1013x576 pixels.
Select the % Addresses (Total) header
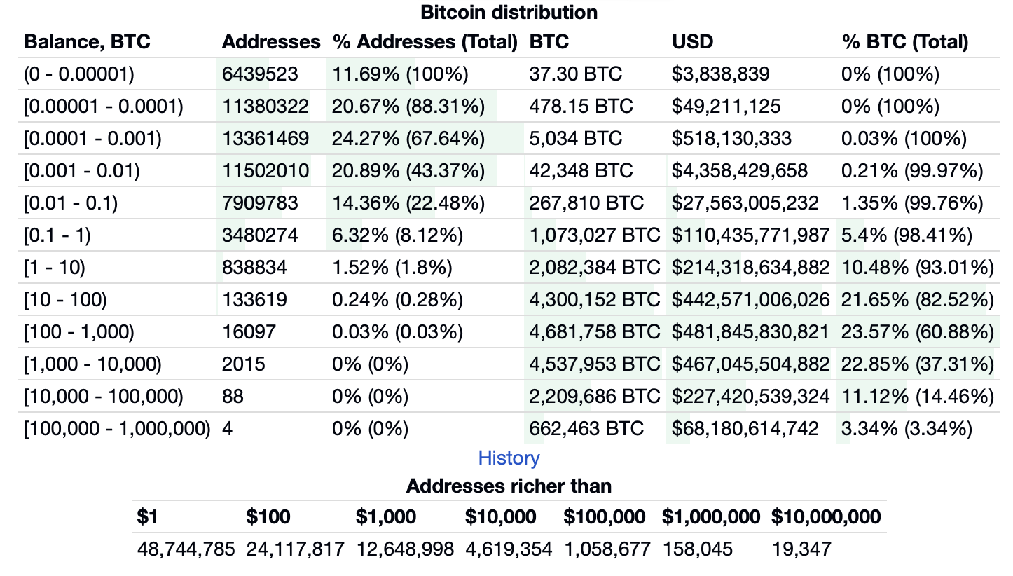[425, 42]
